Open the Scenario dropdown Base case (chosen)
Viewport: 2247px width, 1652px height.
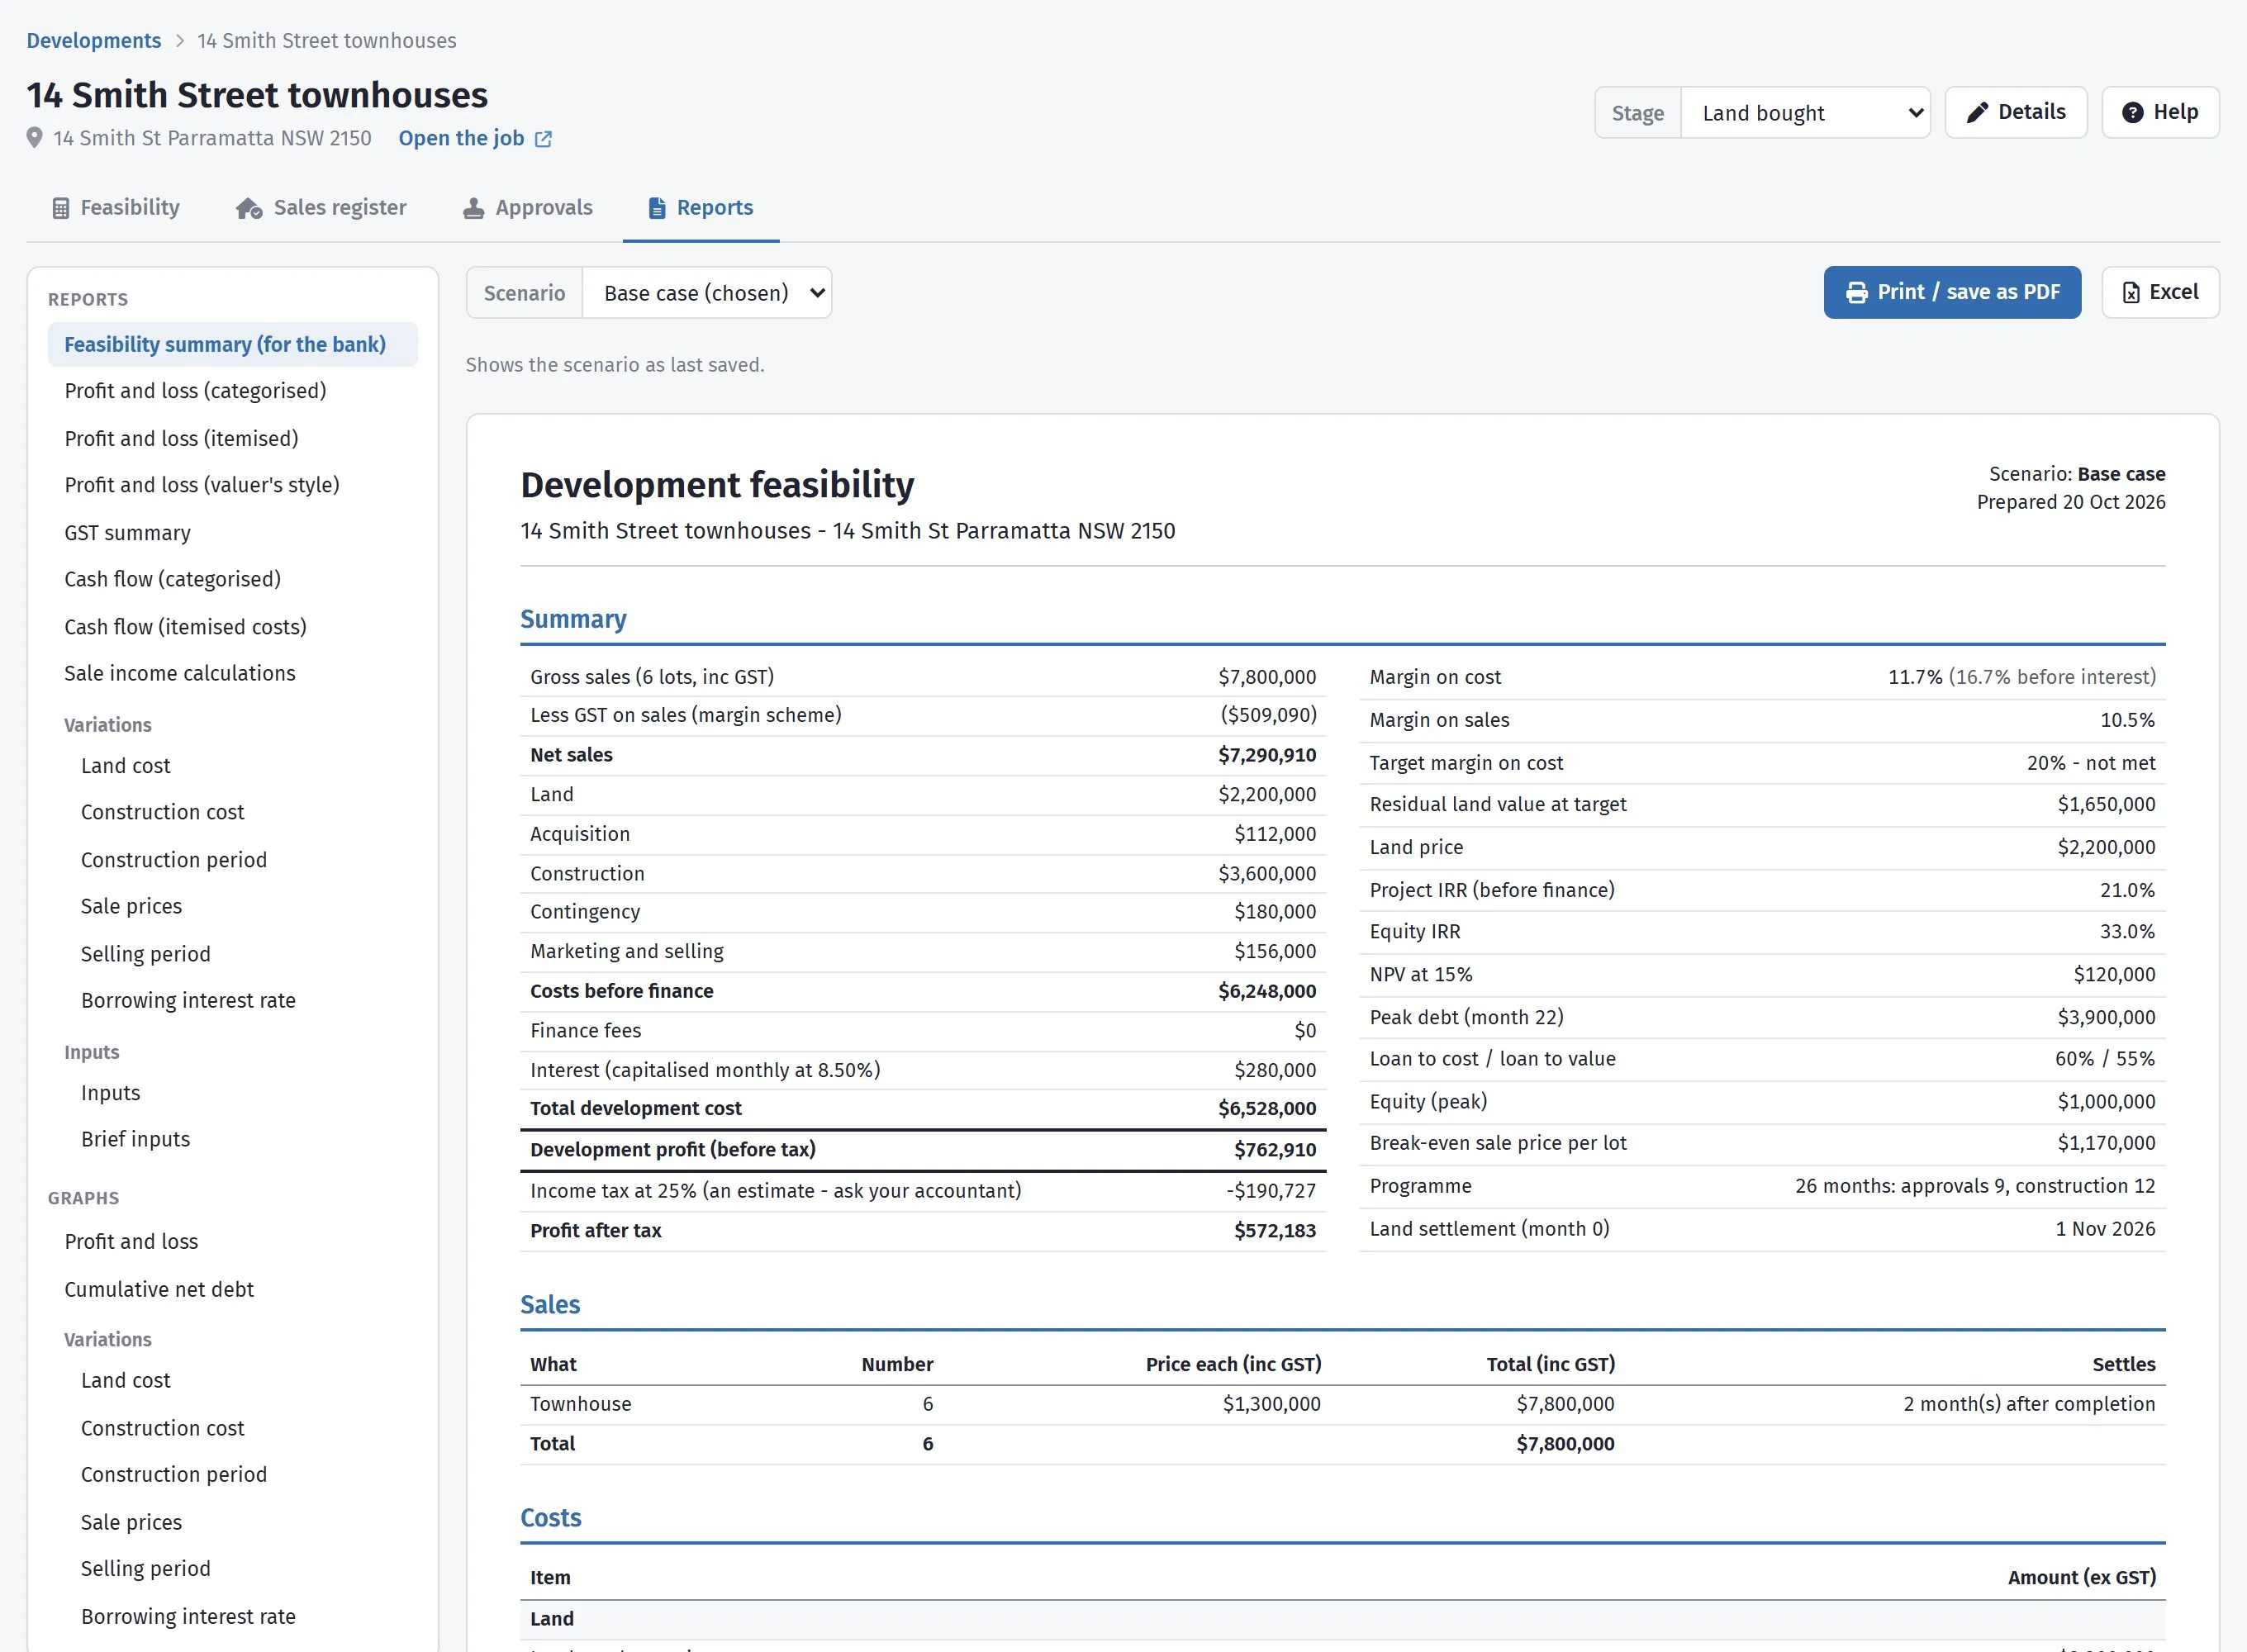(707, 293)
